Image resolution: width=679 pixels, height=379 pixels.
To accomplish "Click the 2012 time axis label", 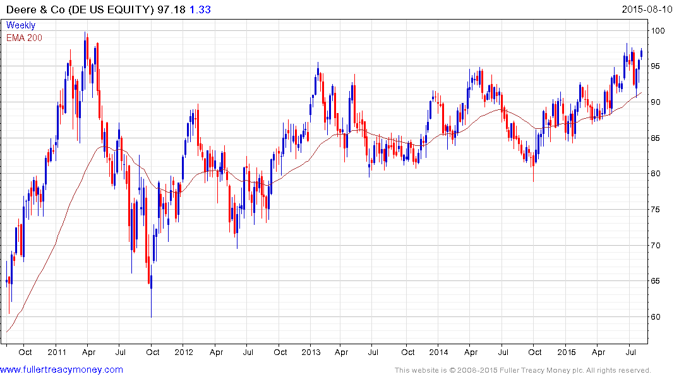I will [x=184, y=352].
